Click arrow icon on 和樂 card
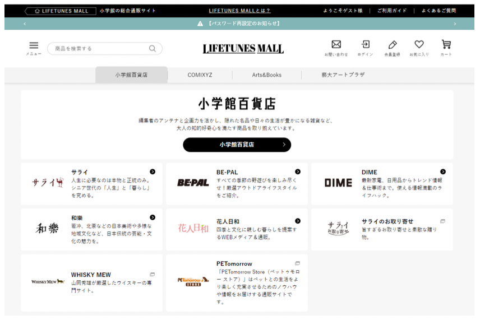The height and width of the screenshot is (320, 480). [153, 217]
